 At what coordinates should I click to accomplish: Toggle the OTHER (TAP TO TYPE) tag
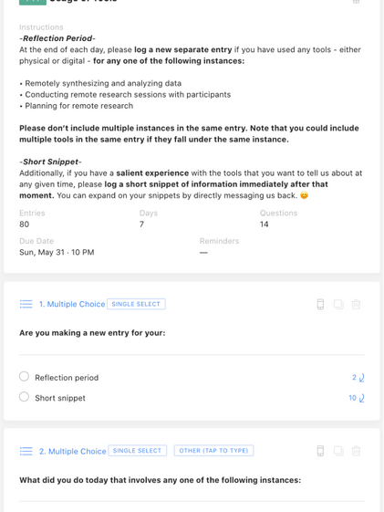tap(213, 451)
